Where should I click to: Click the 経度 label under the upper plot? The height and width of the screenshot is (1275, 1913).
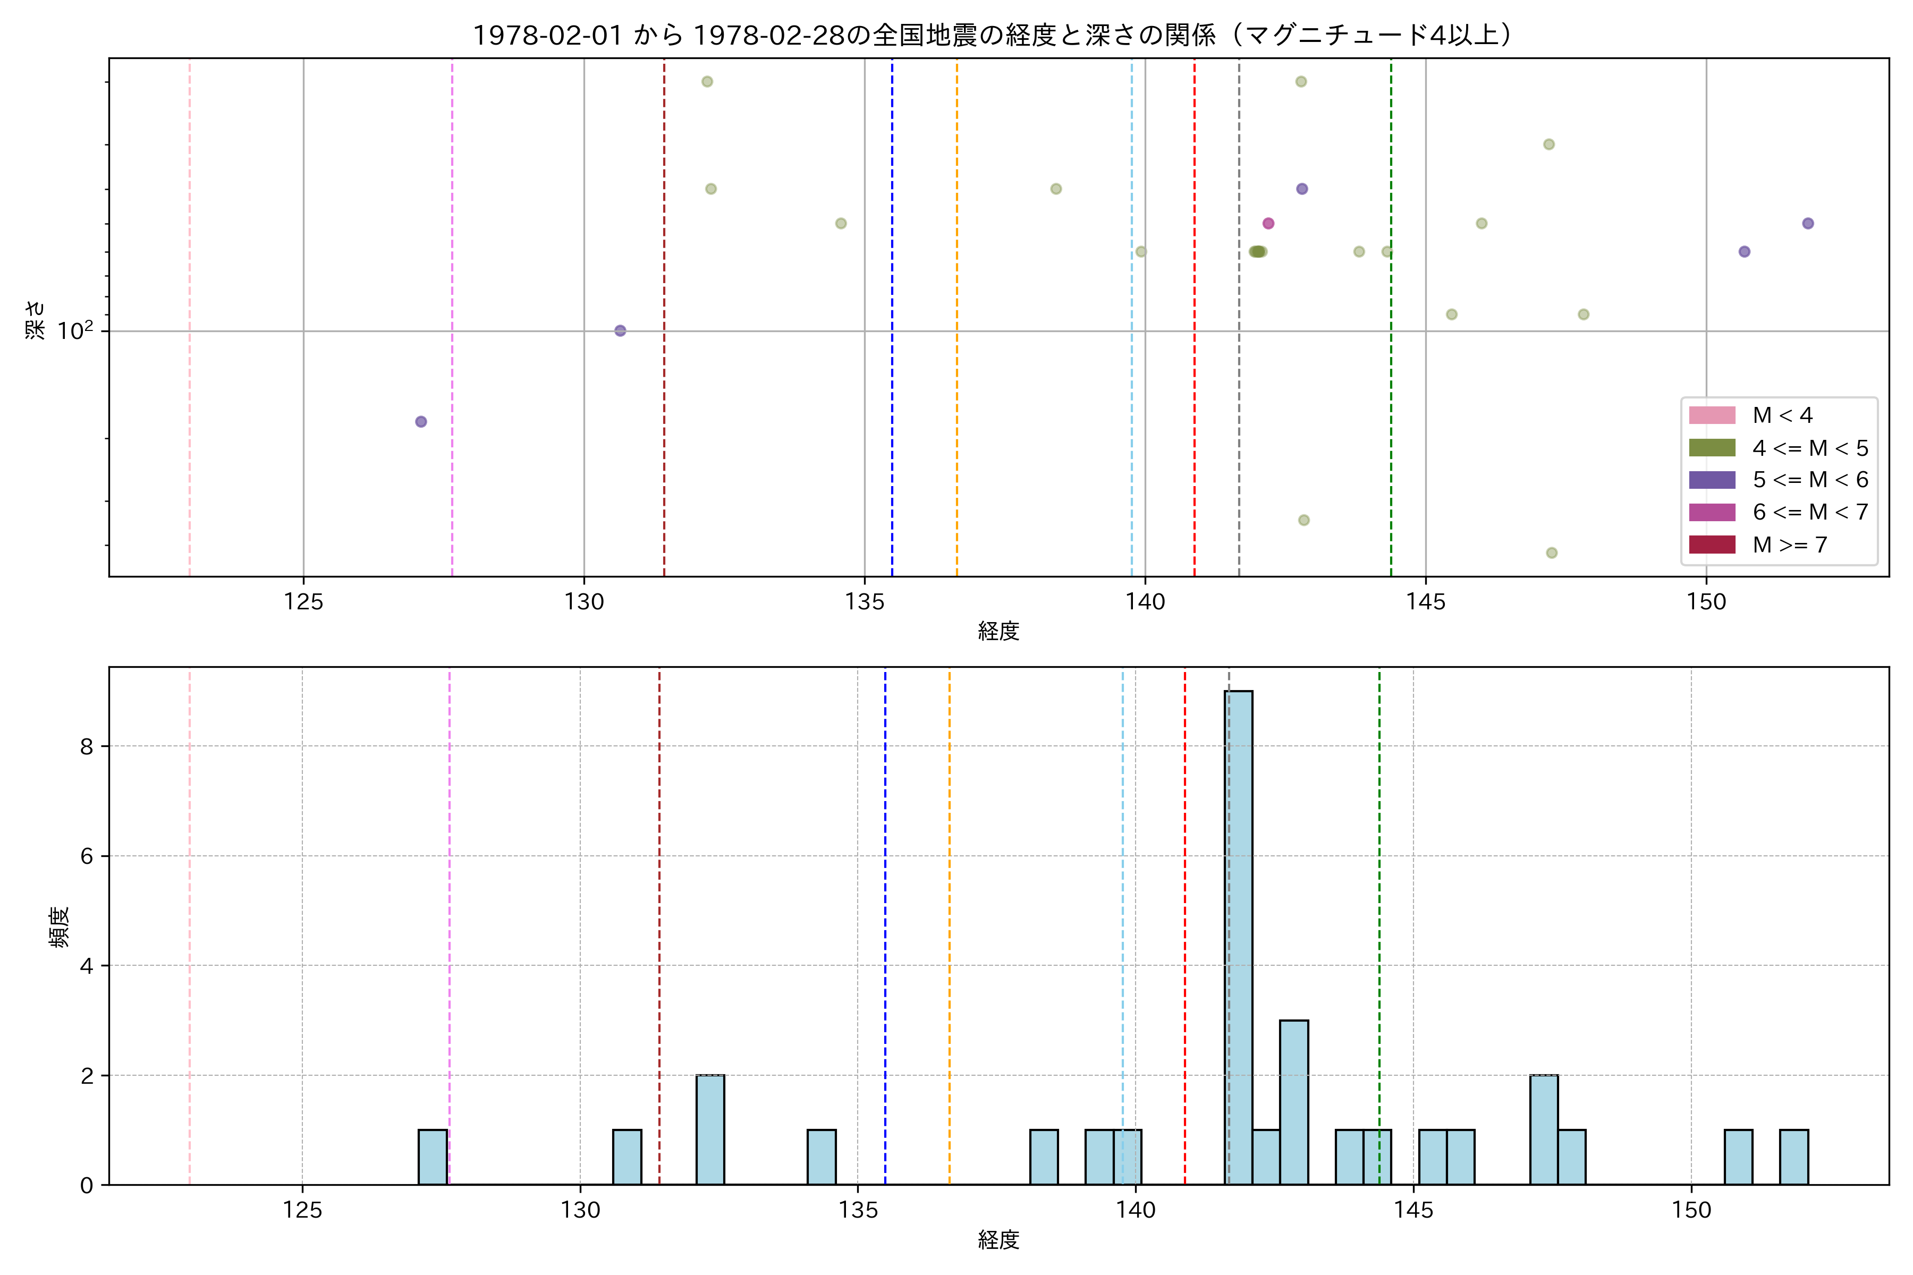998,631
